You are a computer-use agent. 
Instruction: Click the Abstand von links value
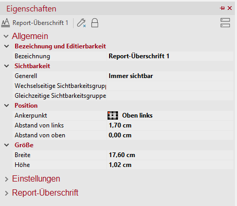[x=170, y=125]
